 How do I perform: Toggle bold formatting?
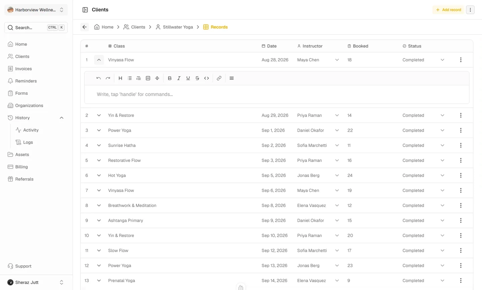[x=170, y=78]
